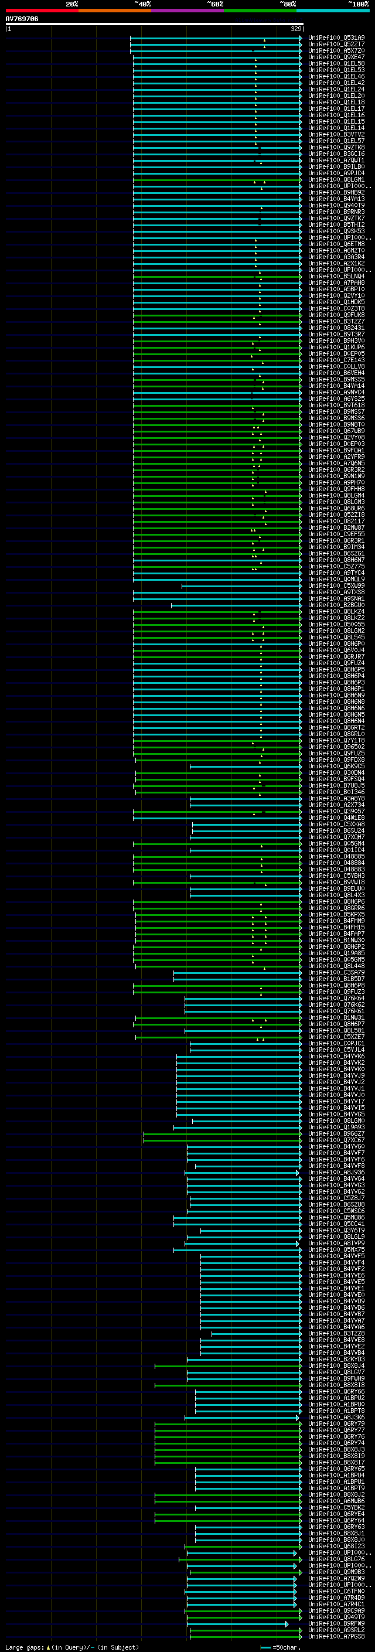This screenshot has width=375, height=1652.
Task: Open hit UniRef100_Q76K64
Action: pos(336,999)
